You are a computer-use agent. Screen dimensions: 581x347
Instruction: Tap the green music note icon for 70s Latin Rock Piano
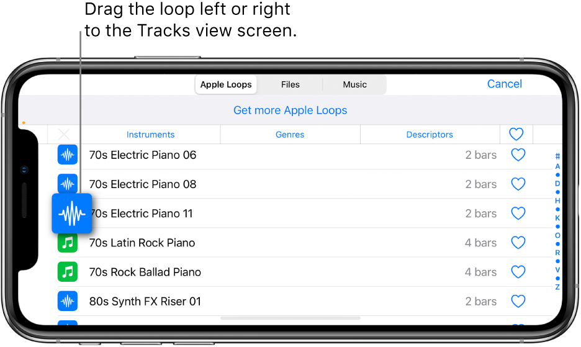[x=68, y=243]
